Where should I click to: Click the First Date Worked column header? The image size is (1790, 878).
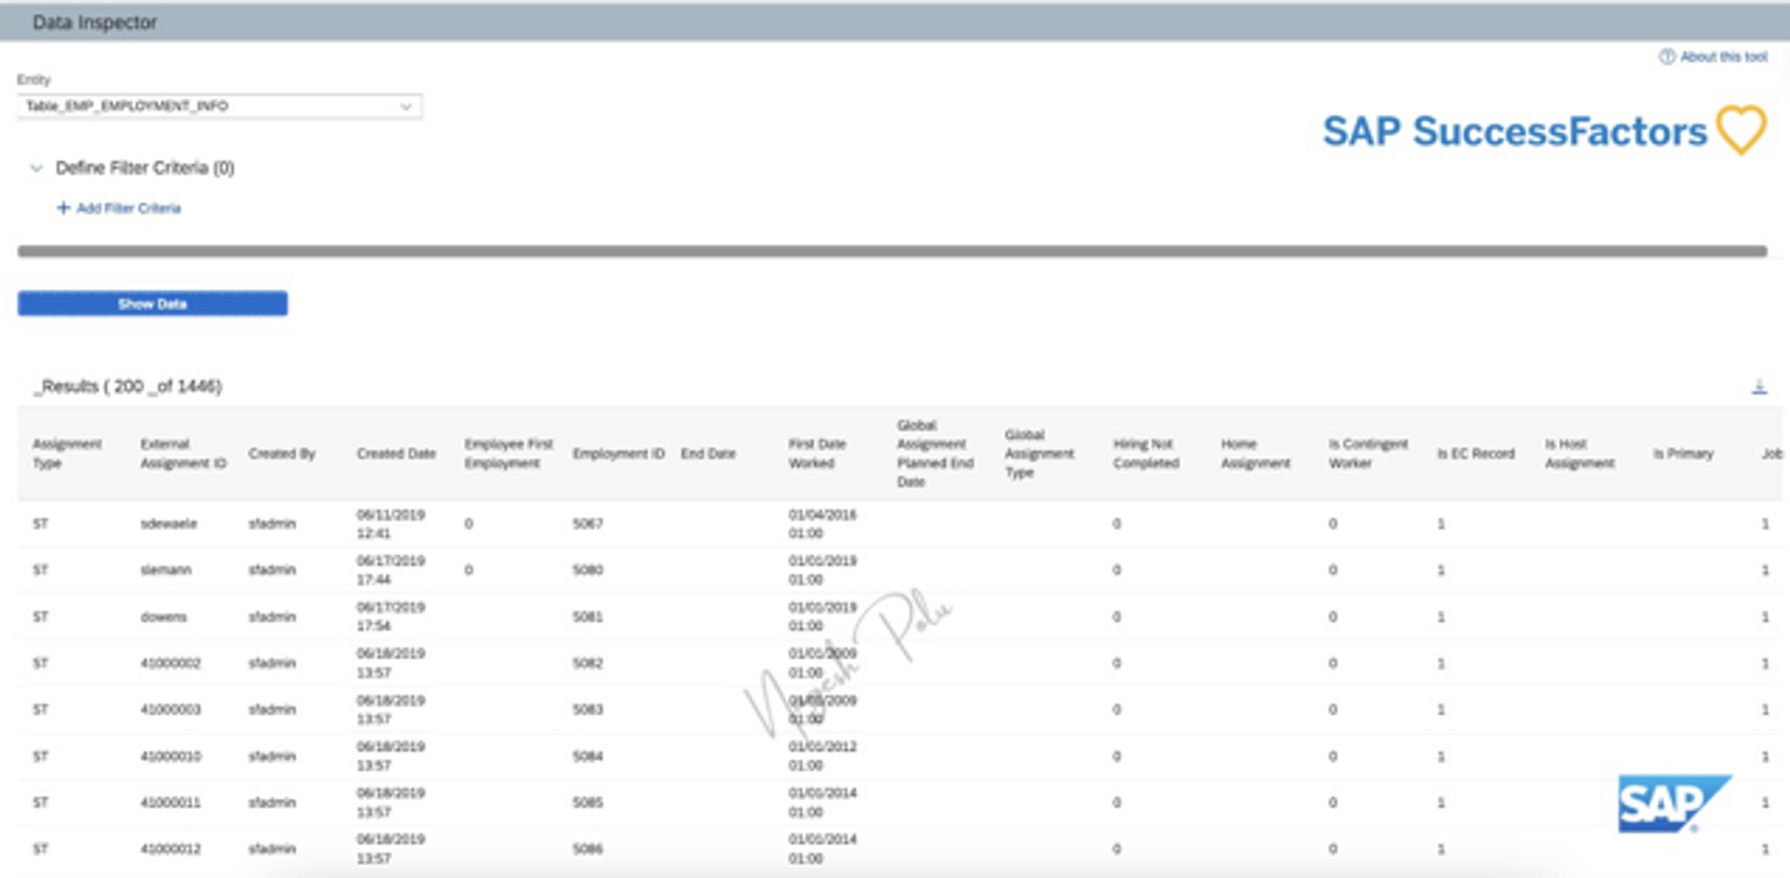tap(817, 453)
